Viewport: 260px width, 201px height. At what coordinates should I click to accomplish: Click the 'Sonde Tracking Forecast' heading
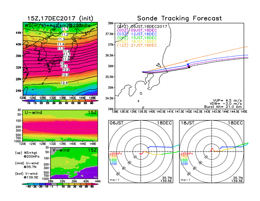pyautogui.click(x=180, y=18)
